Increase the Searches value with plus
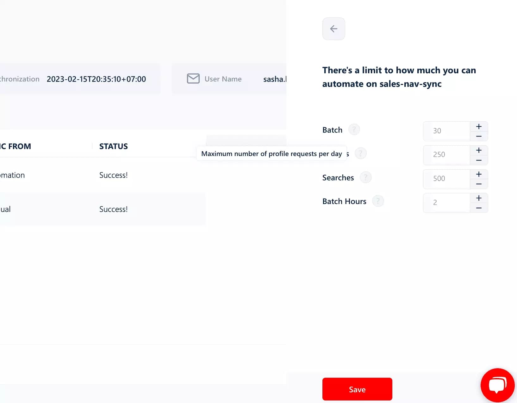517x403 pixels. tap(479, 174)
